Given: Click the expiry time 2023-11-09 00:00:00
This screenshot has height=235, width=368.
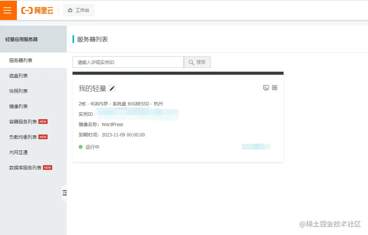Looking at the screenshot, I should 123,135.
